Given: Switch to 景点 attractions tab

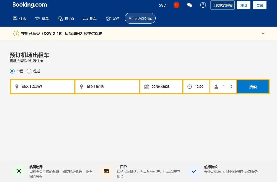Looking at the screenshot, I should [x=113, y=18].
